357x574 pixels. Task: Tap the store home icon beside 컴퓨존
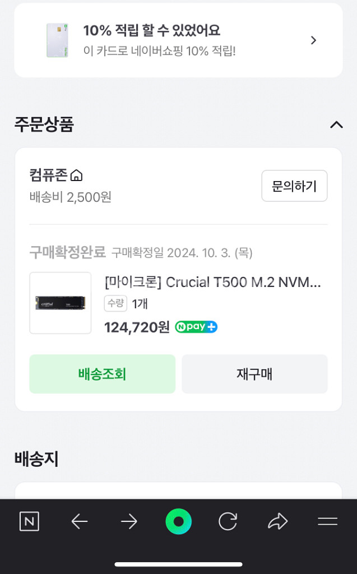(x=76, y=176)
